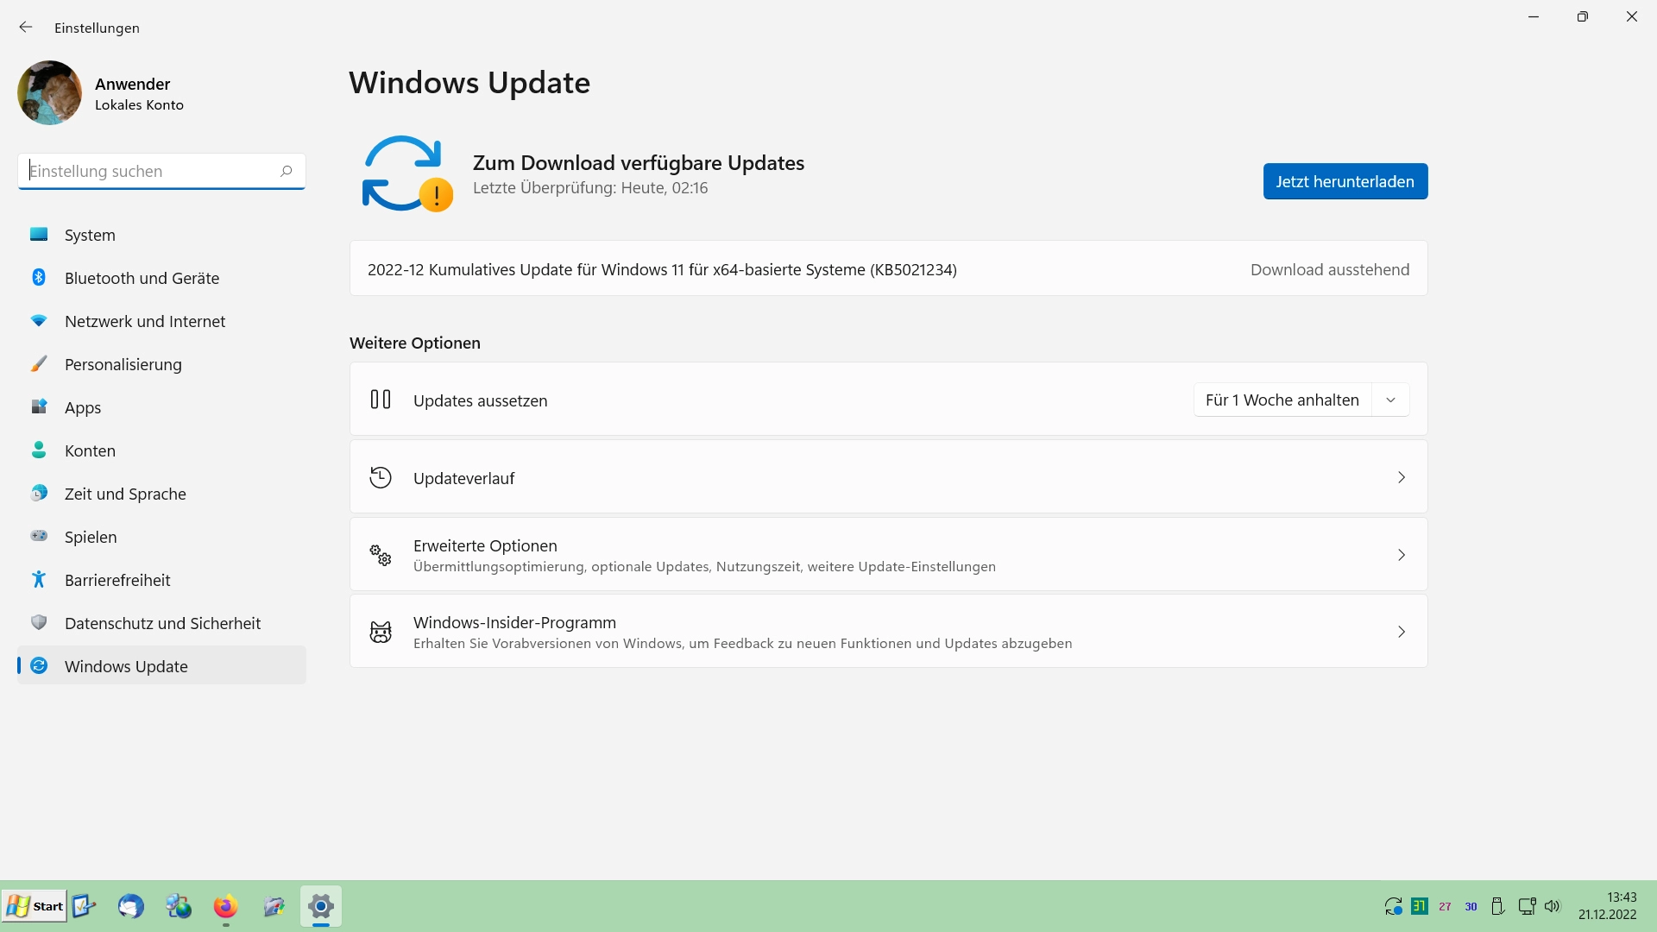Go to Spielen settings
The height and width of the screenshot is (932, 1657).
[161, 537]
